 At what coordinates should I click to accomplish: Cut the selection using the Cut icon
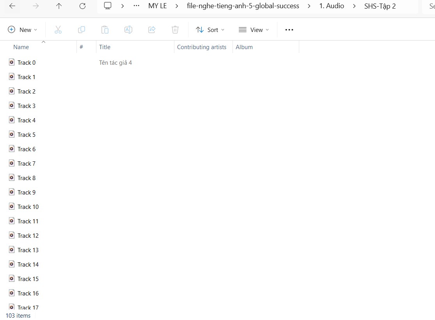(58, 30)
